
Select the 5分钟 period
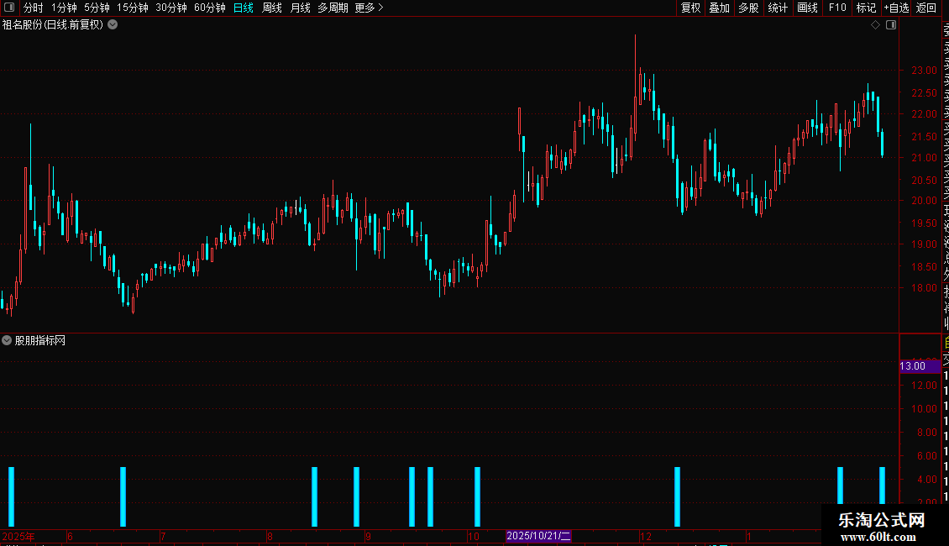[x=97, y=8]
